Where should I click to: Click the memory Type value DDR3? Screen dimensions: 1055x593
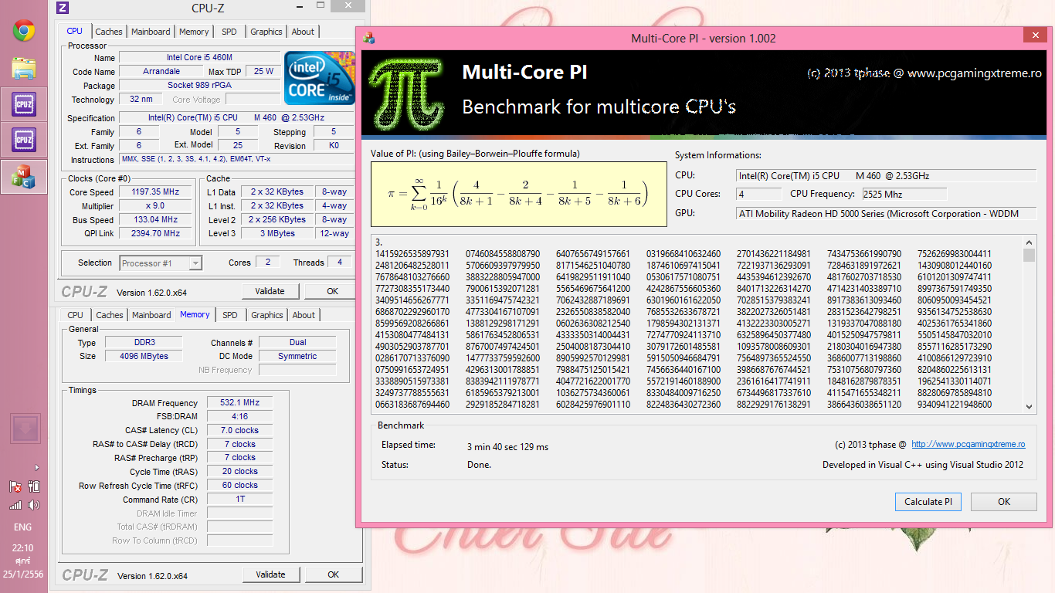click(144, 342)
